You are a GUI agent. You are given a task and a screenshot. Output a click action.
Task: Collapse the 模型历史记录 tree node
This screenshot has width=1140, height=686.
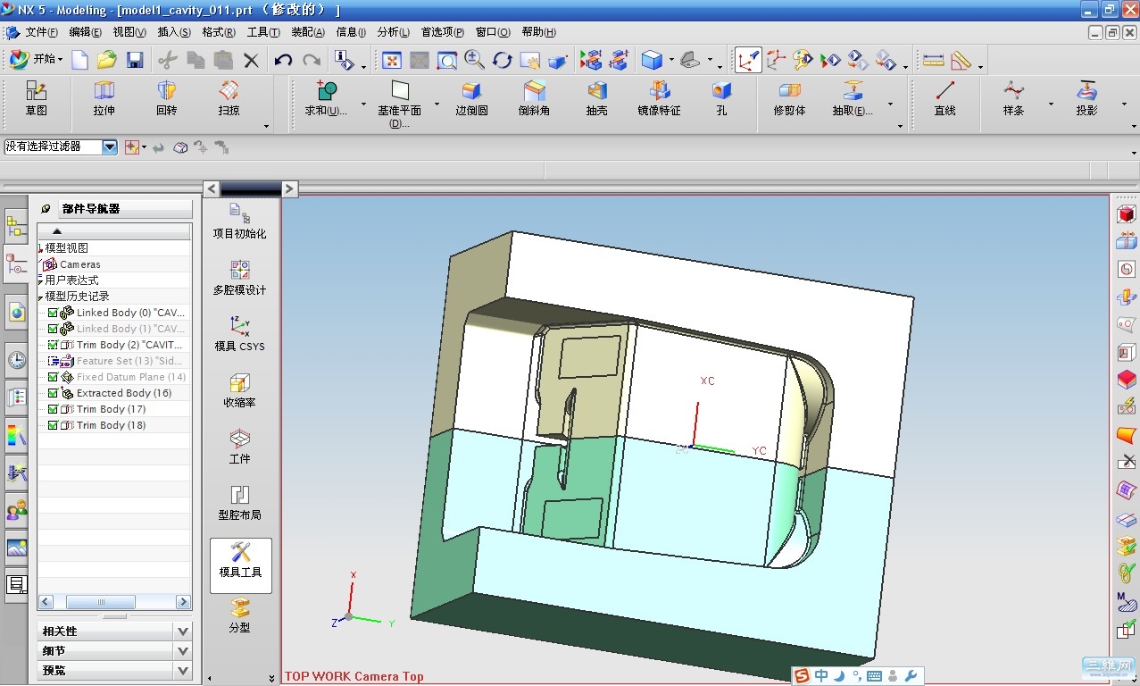click(41, 297)
